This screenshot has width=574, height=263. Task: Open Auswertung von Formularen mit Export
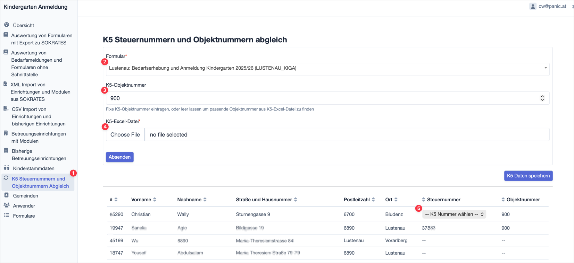click(x=42, y=39)
